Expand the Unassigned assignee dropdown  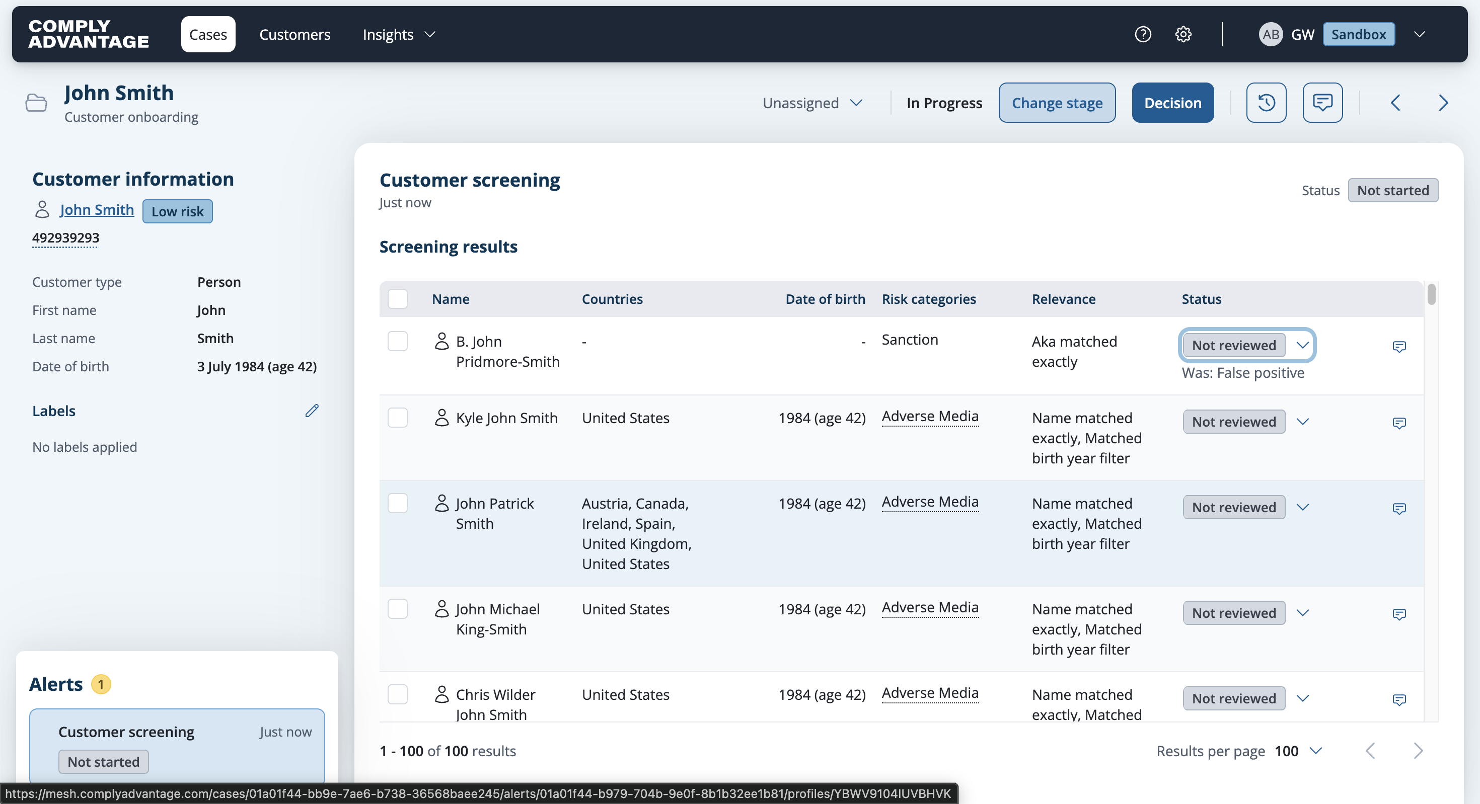(812, 103)
